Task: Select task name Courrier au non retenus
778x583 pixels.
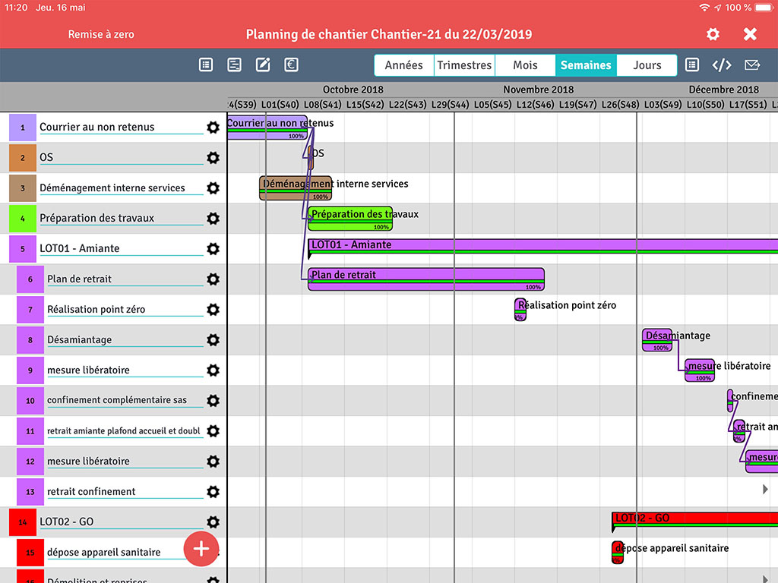Action: (x=96, y=127)
